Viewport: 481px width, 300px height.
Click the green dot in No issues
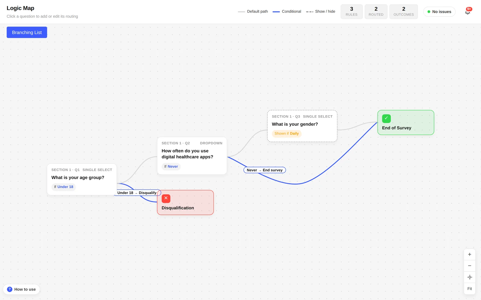429,12
